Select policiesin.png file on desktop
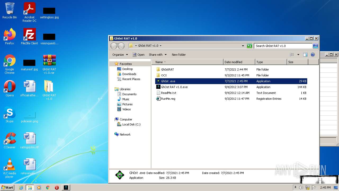The height and width of the screenshot is (191, 339). pos(29,116)
